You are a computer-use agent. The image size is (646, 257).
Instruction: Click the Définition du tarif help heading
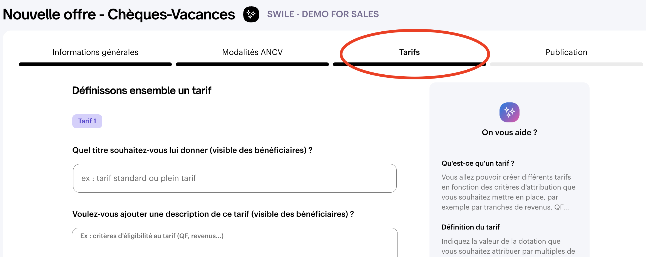[470, 227]
